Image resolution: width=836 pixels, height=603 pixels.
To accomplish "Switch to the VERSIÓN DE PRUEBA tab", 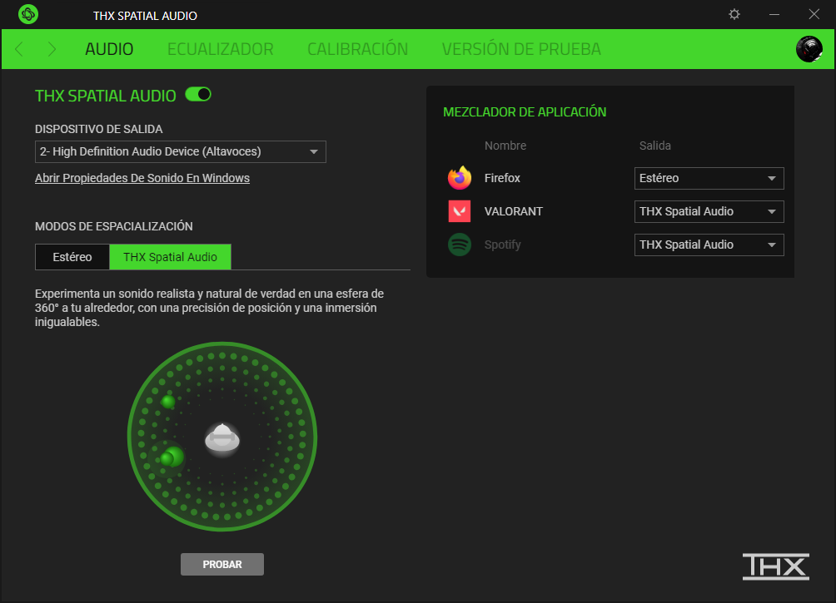I will [x=521, y=49].
